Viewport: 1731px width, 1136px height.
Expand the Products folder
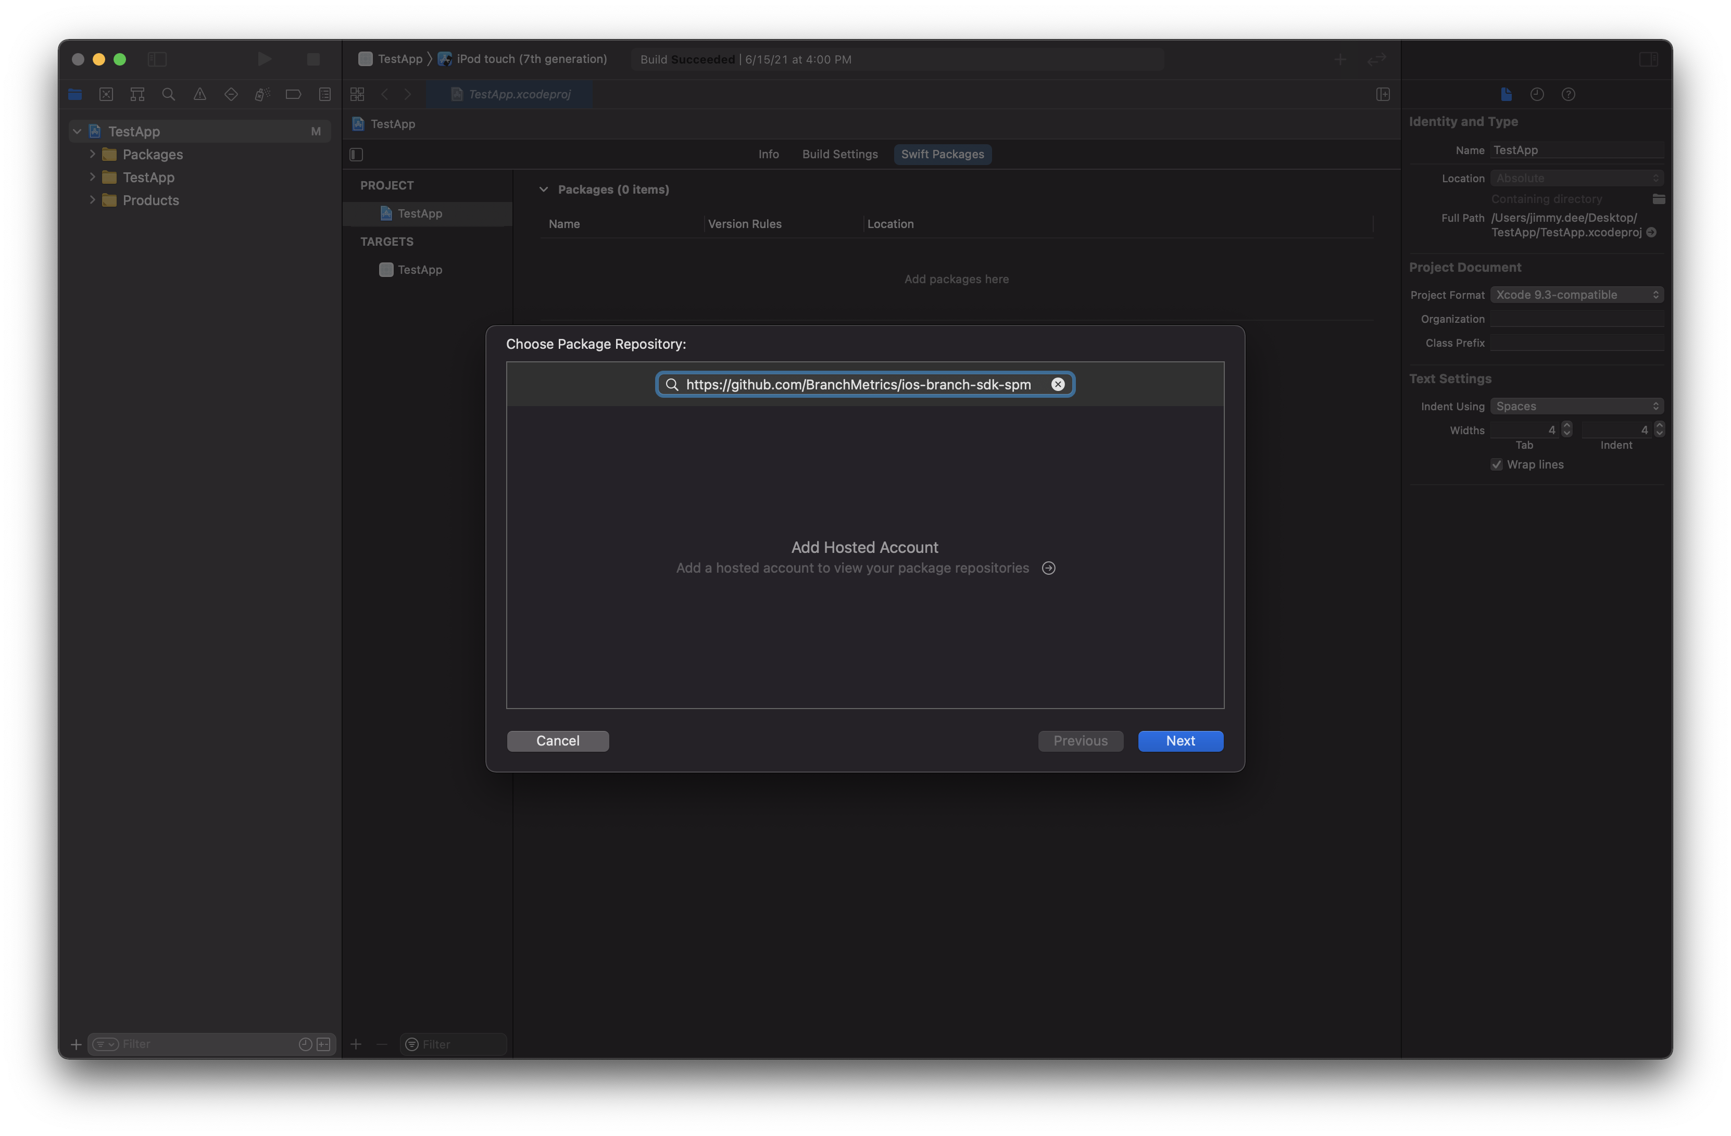(x=92, y=199)
